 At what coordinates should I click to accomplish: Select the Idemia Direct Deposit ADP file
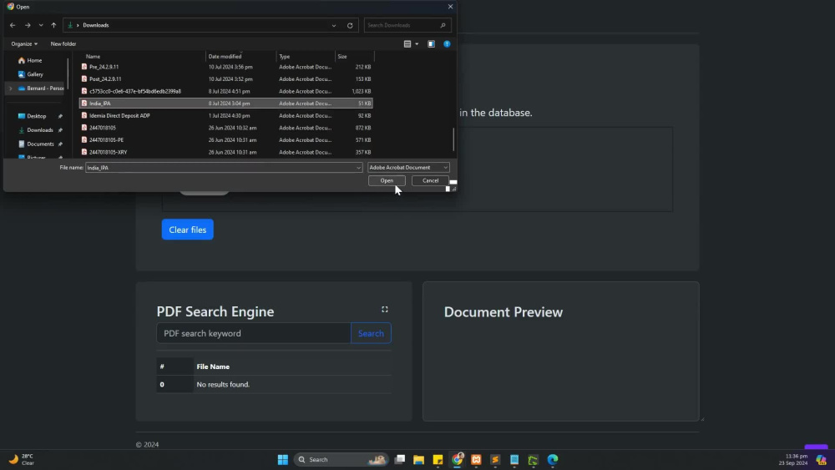225,115
